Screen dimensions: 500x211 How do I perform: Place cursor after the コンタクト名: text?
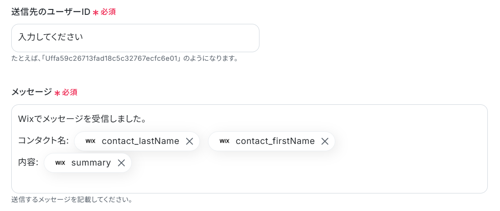(69, 141)
